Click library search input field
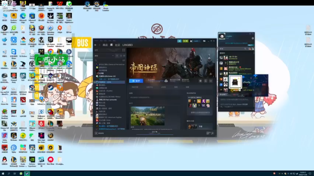Viewport: 314px width, 176px height. [108, 60]
